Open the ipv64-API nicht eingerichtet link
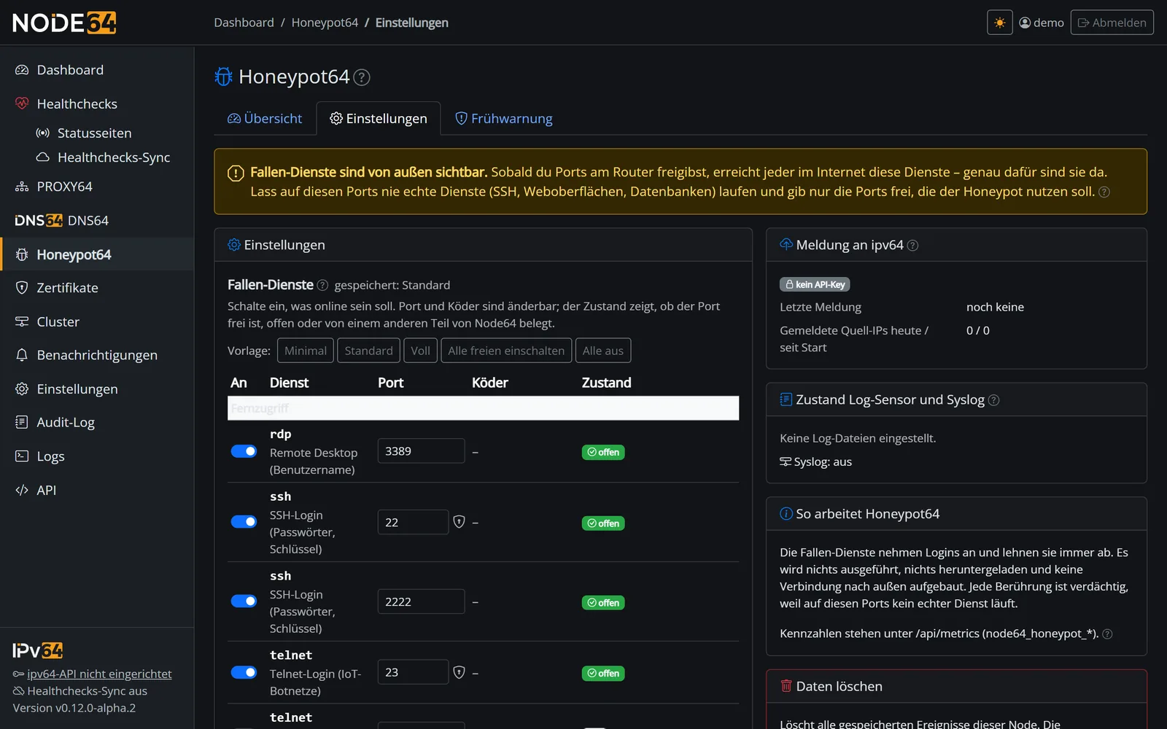The width and height of the screenshot is (1167, 729). coord(99,674)
